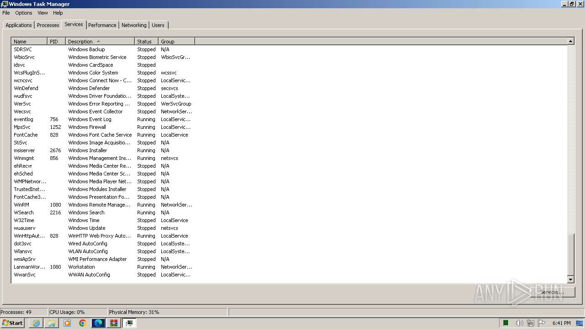Select the wuauserv Windows Update row
Screen dimensions: 585x329
pyautogui.click(x=103, y=228)
